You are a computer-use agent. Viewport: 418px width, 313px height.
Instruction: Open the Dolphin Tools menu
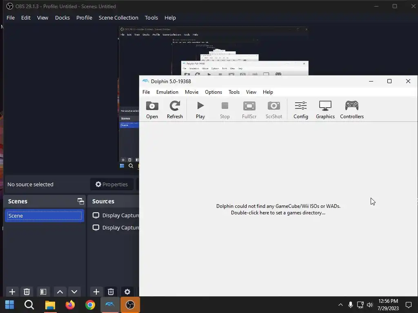(x=234, y=92)
